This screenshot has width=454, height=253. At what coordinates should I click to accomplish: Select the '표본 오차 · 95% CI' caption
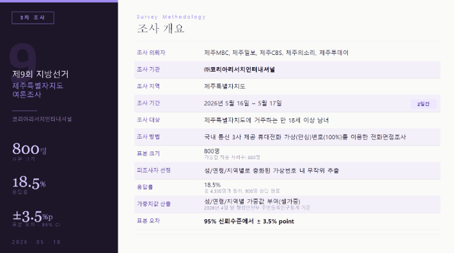(36, 225)
